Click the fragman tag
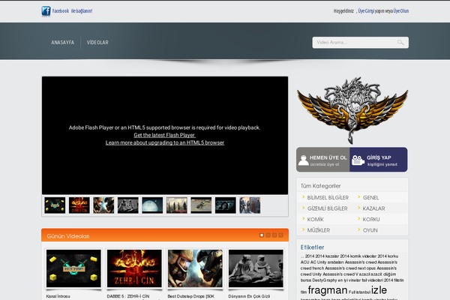450x300 pixels. [328, 290]
